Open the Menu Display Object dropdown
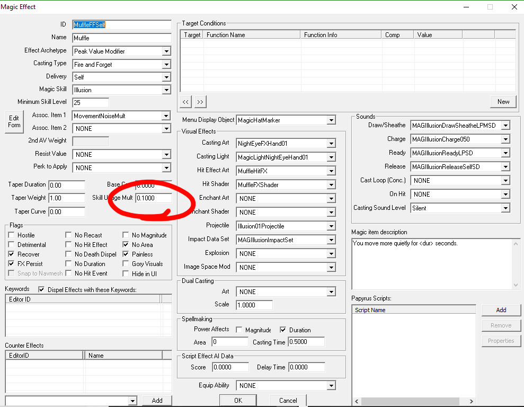Image resolution: width=524 pixels, height=407 pixels. tap(331, 120)
